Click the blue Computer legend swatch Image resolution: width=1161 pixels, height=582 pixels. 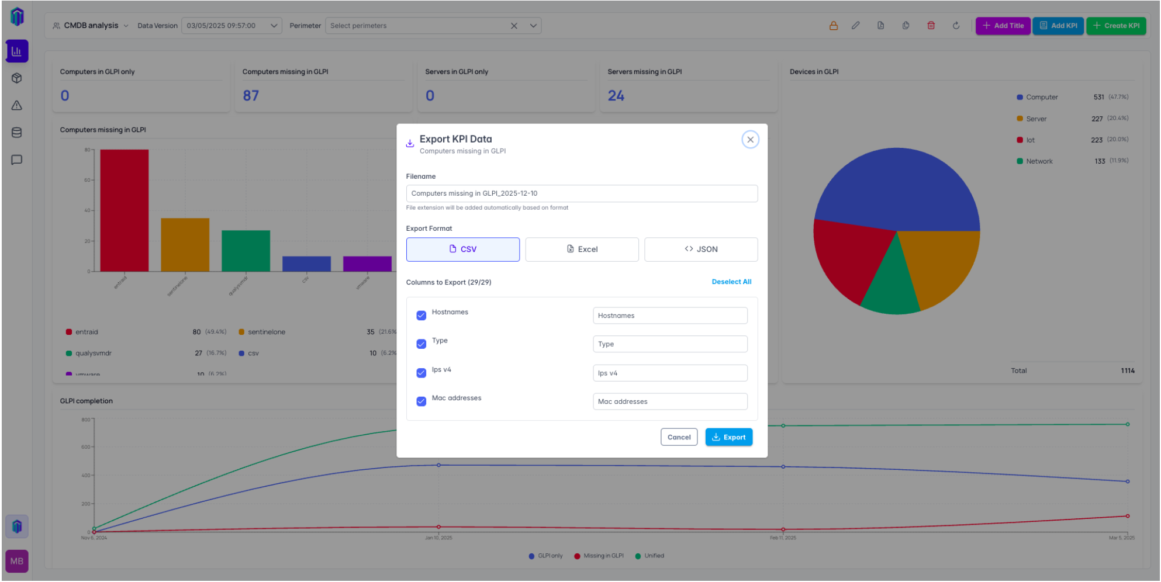[x=1020, y=98]
